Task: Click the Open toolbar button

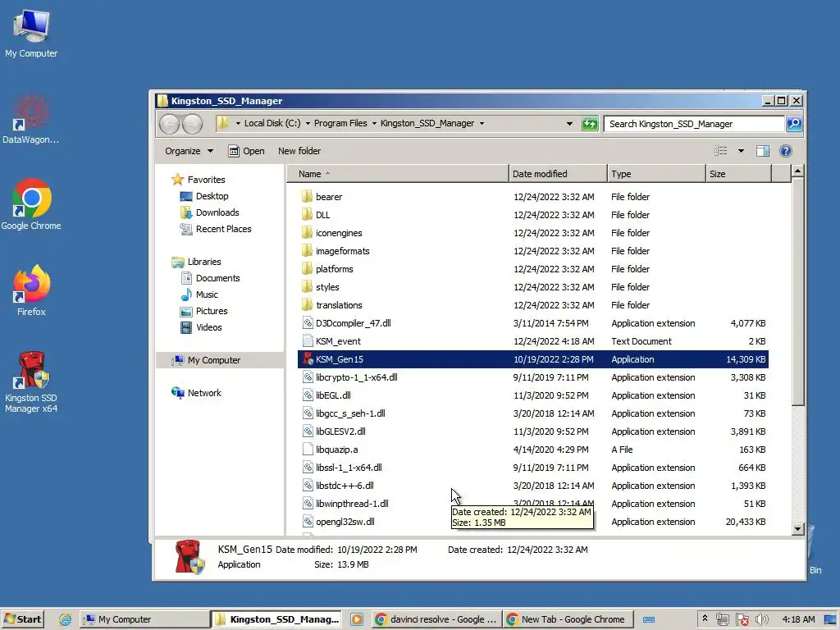Action: pyautogui.click(x=246, y=151)
